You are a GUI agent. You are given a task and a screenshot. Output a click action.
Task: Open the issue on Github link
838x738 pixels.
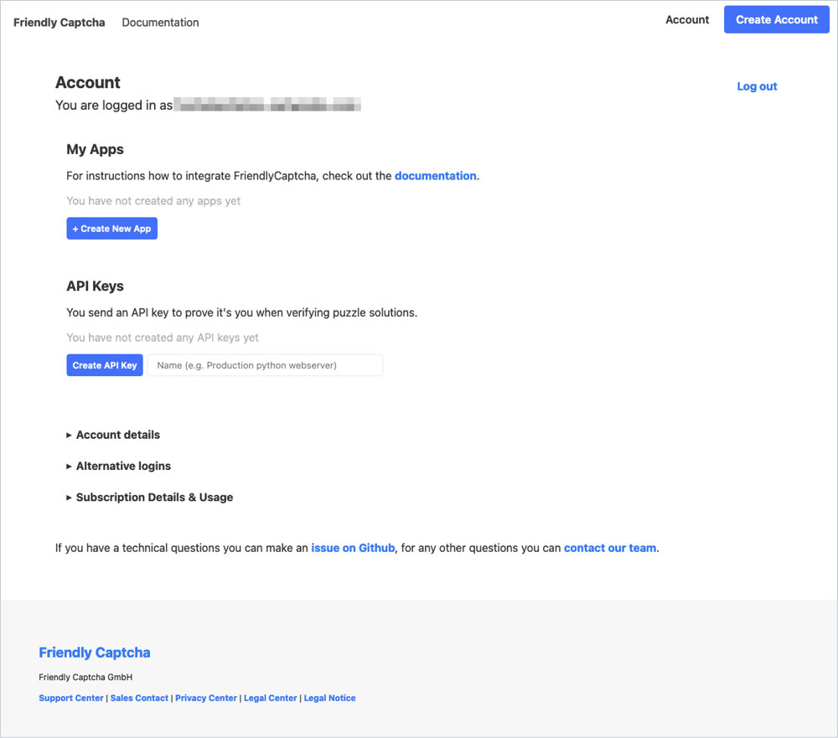pos(353,548)
